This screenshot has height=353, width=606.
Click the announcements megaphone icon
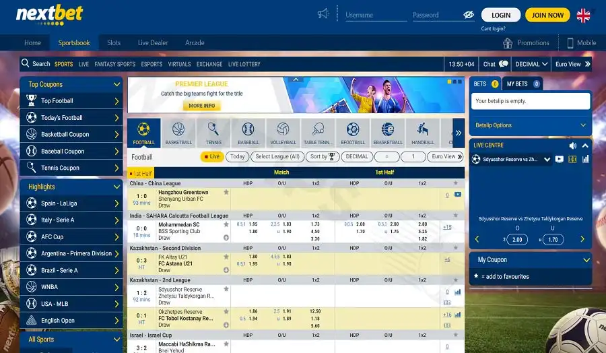click(323, 14)
